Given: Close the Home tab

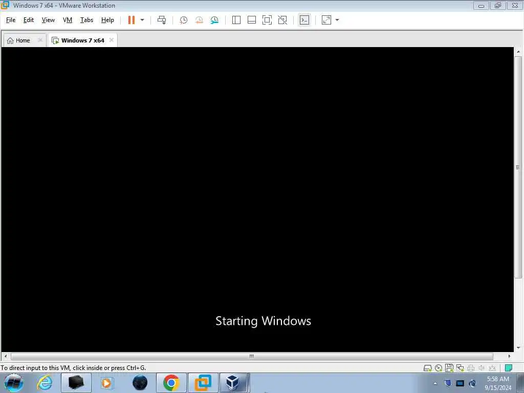Looking at the screenshot, I should pyautogui.click(x=40, y=40).
